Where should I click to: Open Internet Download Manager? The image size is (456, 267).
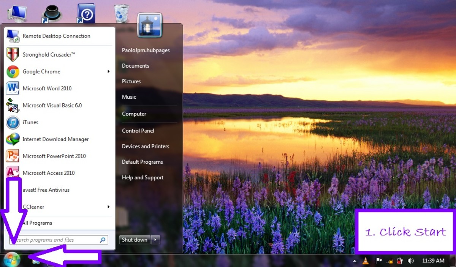pos(55,139)
